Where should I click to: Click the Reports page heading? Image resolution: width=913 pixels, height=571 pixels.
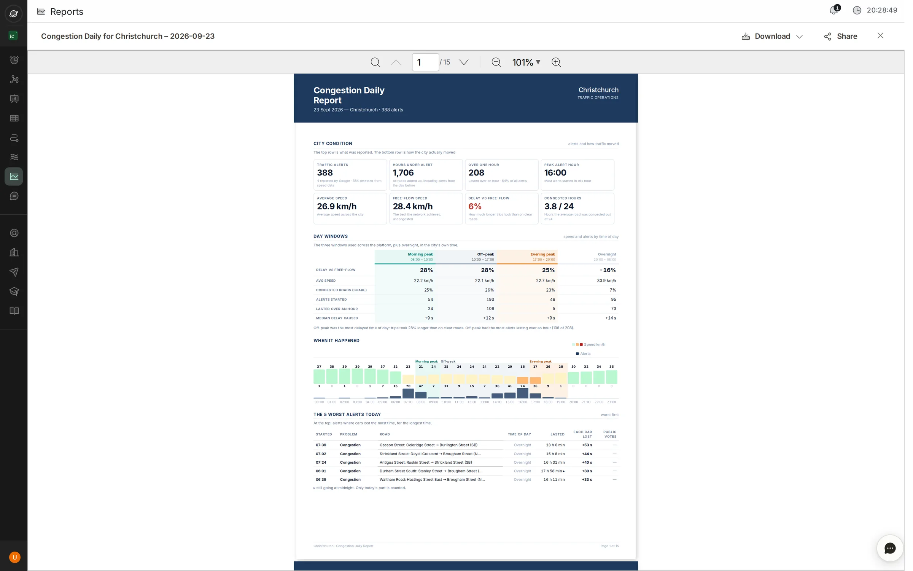click(67, 11)
